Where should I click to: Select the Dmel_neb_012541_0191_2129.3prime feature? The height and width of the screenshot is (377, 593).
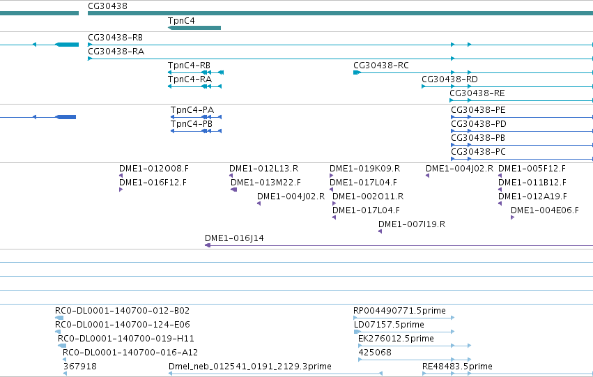(275, 374)
